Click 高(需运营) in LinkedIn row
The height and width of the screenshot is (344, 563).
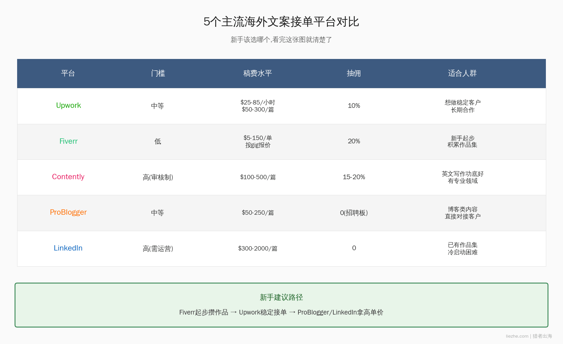coord(158,249)
